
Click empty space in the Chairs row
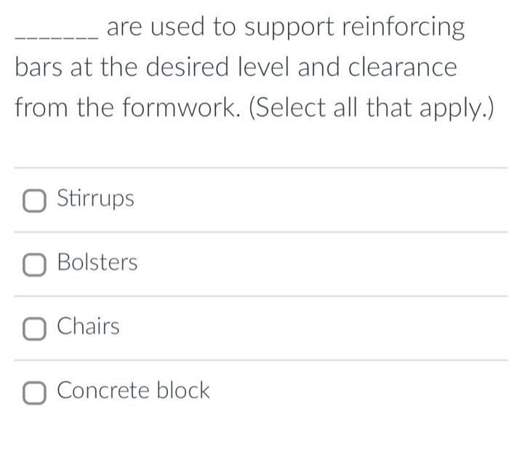(320, 328)
